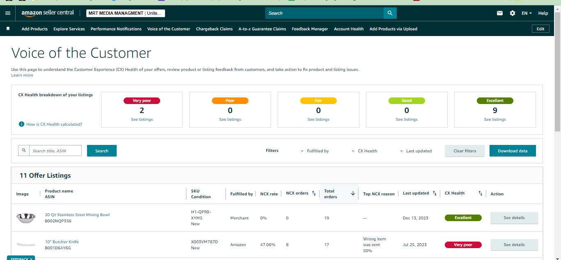Click the info icon beside CX Health calculated
This screenshot has height=260, width=561.
coord(21,124)
